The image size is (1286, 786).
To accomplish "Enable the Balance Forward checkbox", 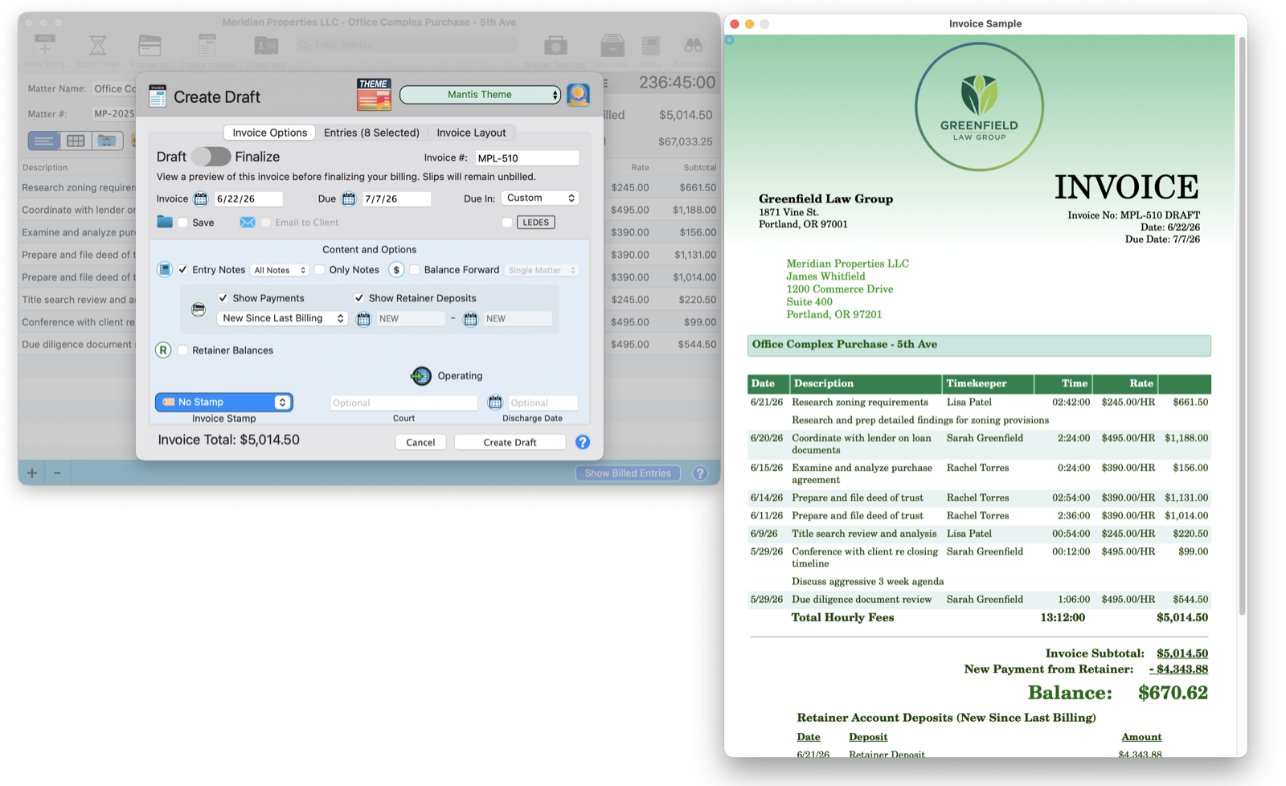I will [x=415, y=270].
